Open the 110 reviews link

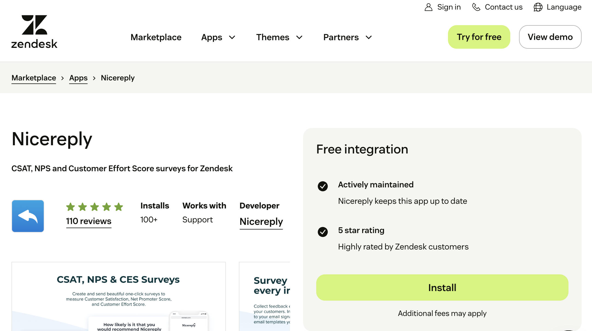(89, 221)
